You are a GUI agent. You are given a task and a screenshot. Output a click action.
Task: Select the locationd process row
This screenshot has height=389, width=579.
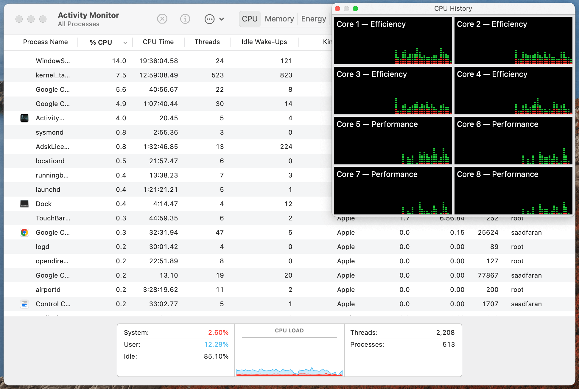tap(167, 161)
